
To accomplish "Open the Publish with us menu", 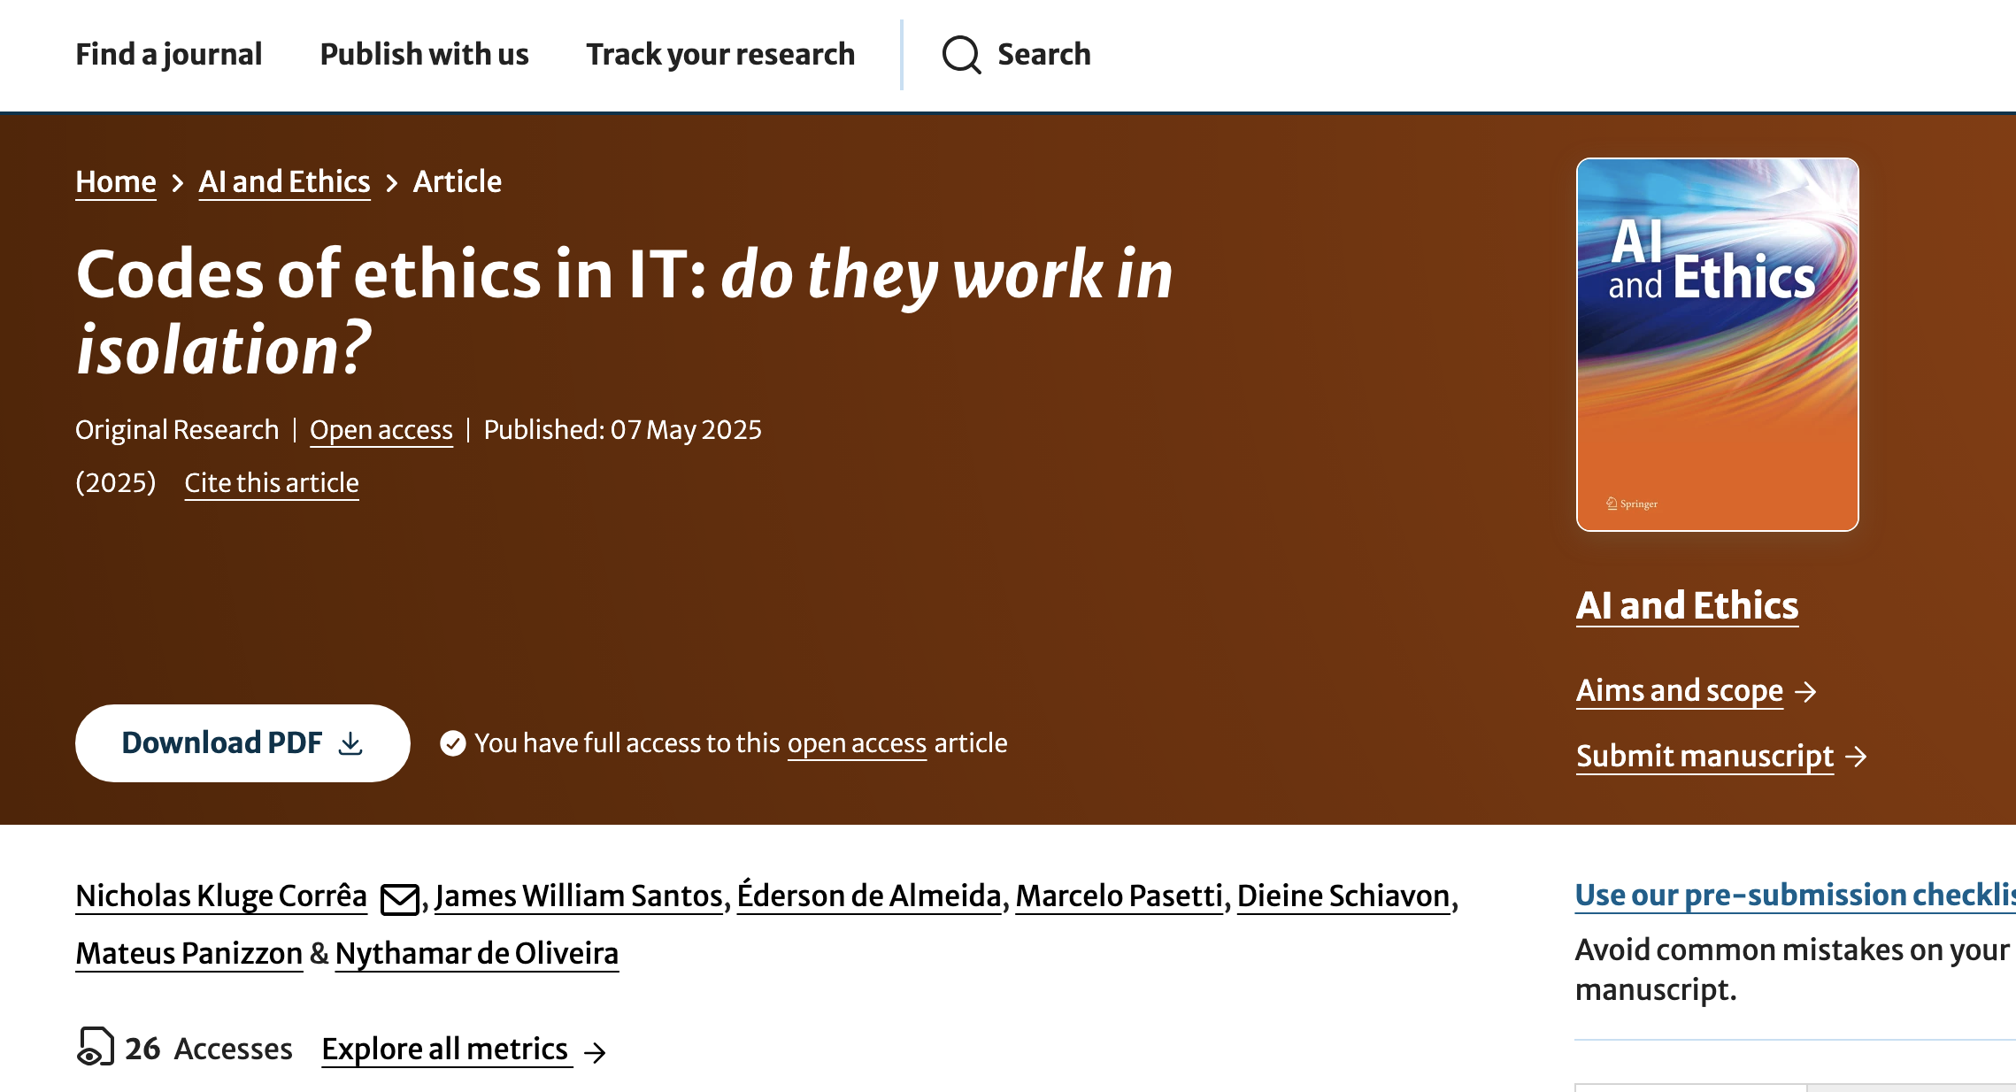I will [424, 54].
